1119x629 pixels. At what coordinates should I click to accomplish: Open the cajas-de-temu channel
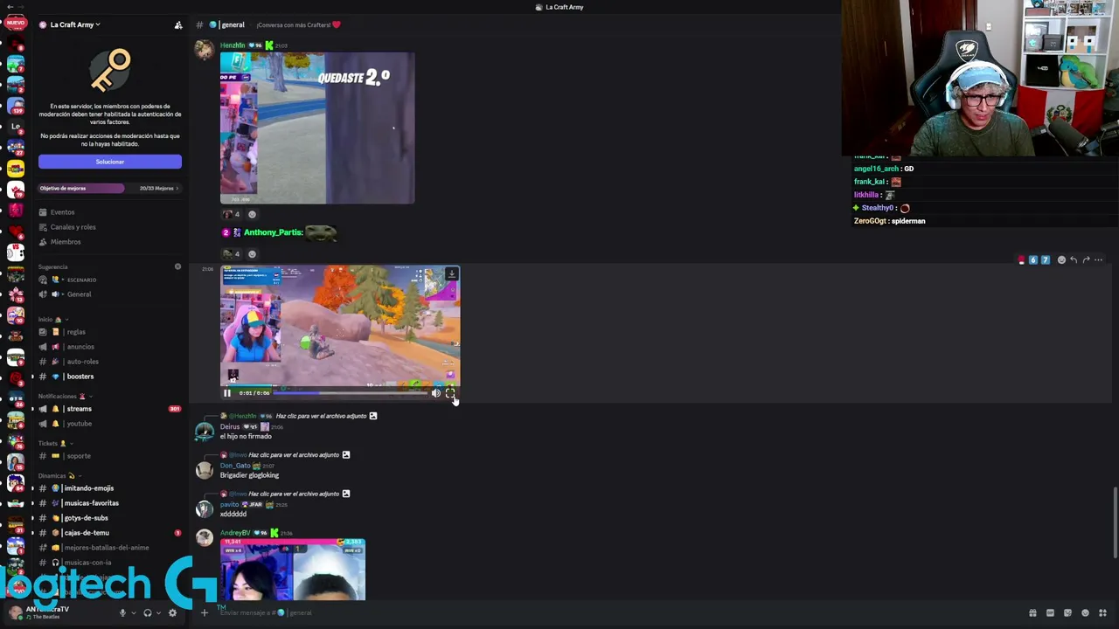click(x=86, y=533)
